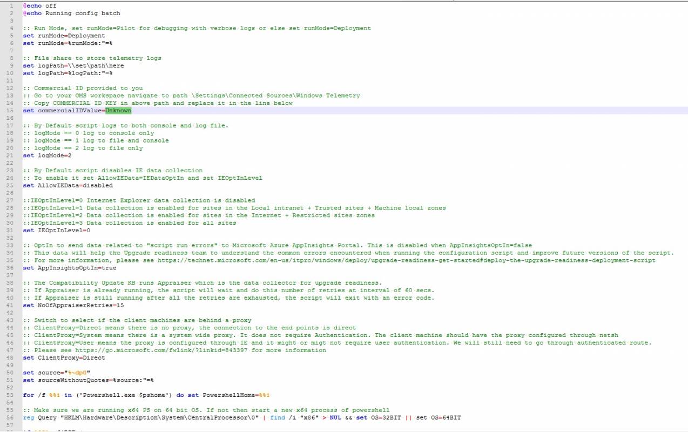This screenshot has height=432, width=688.
Task: Click the "set AllowIEData=disabled" statement
Action: (x=68, y=185)
